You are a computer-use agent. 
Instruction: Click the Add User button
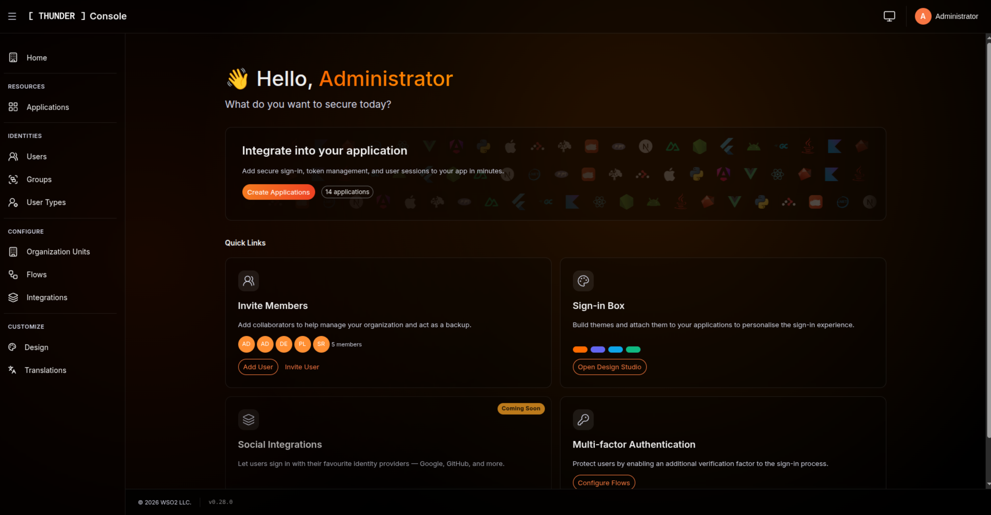pos(258,367)
